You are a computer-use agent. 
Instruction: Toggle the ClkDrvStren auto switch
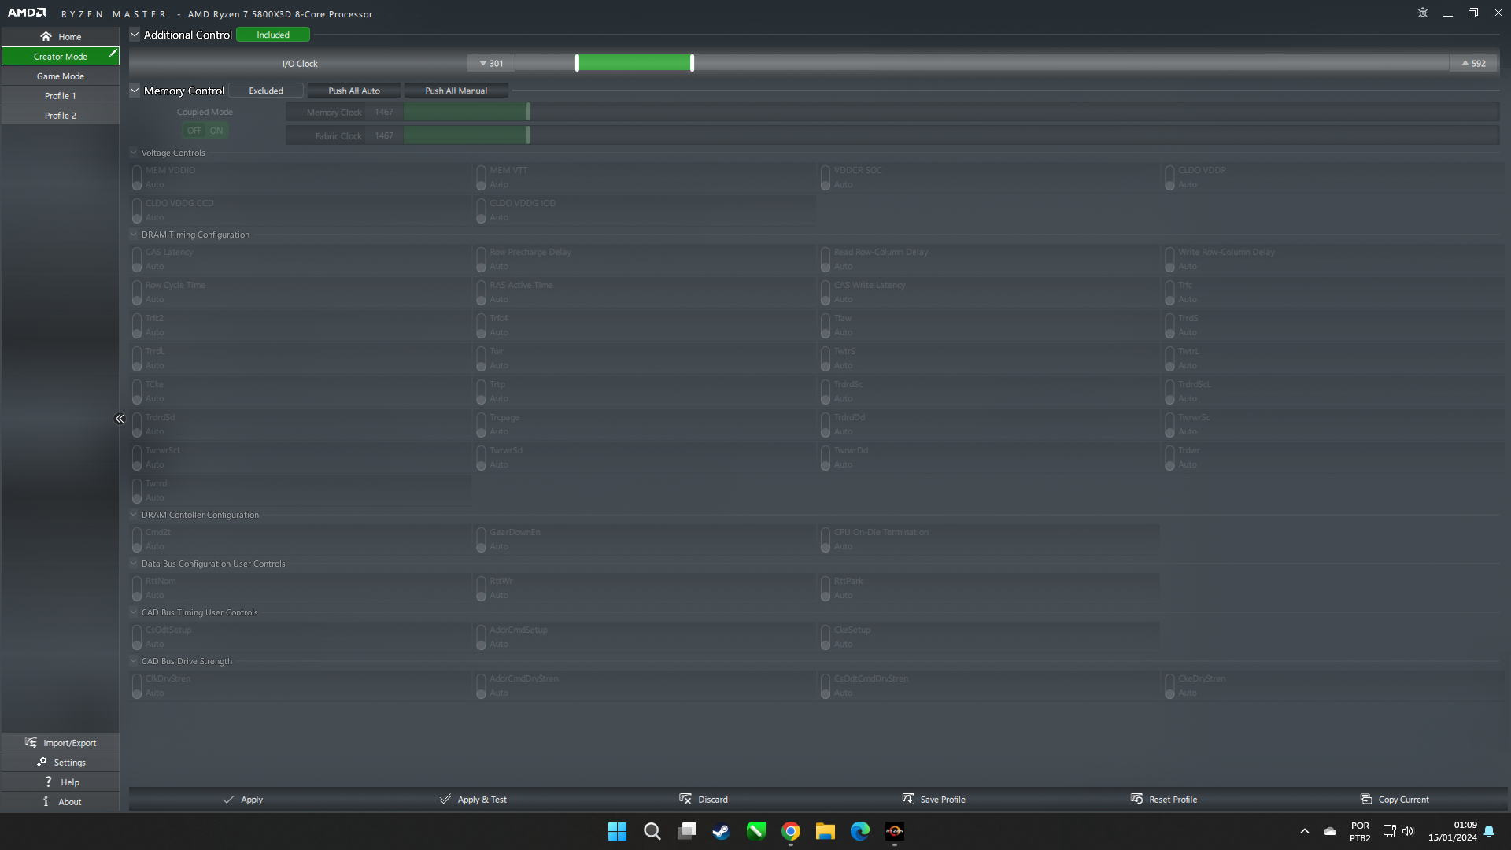click(137, 686)
